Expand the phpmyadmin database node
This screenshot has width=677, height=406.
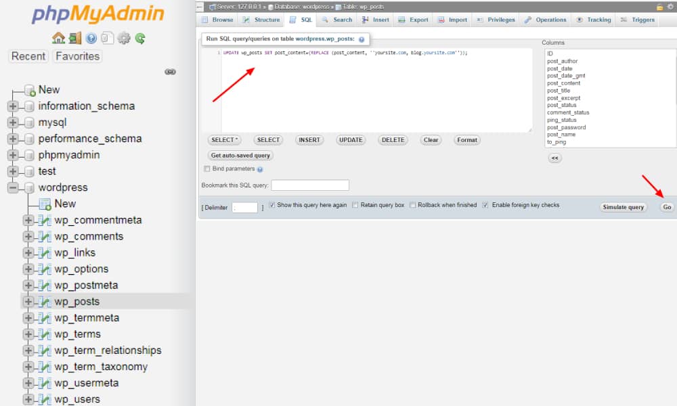click(x=13, y=155)
